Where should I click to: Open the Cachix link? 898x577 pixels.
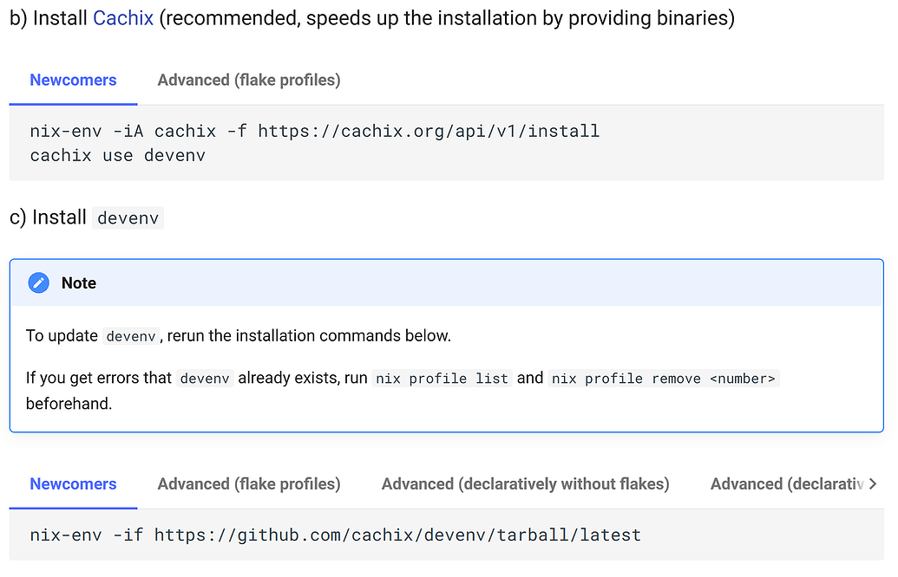[122, 18]
